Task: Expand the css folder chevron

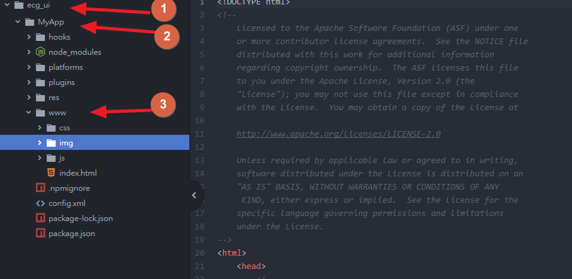Action: tap(40, 128)
